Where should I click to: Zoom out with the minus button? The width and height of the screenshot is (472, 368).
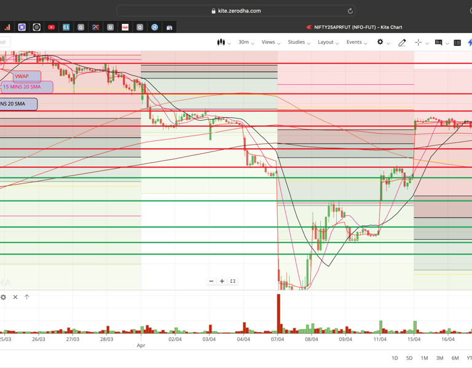(x=211, y=281)
